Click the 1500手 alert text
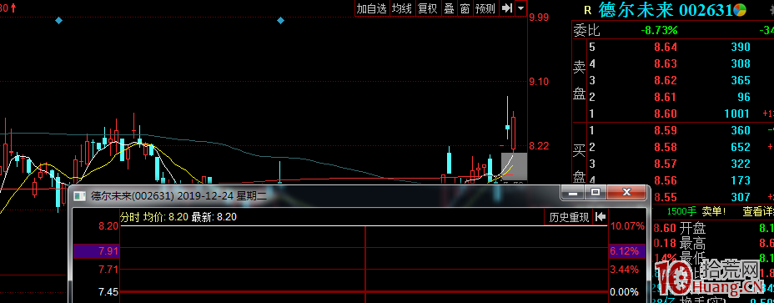Image resolution: width=774 pixels, height=303 pixels. 681,211
